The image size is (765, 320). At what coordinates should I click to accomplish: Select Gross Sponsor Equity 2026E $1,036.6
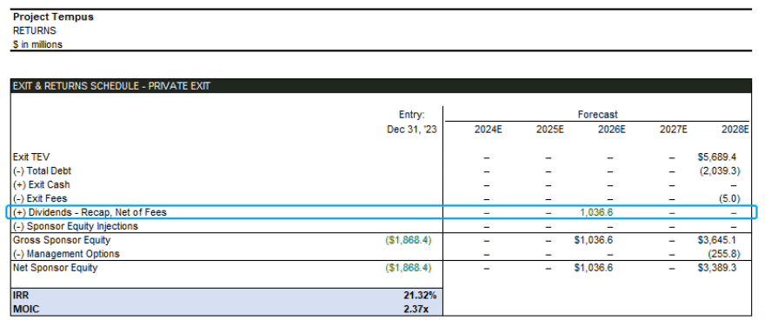point(594,240)
